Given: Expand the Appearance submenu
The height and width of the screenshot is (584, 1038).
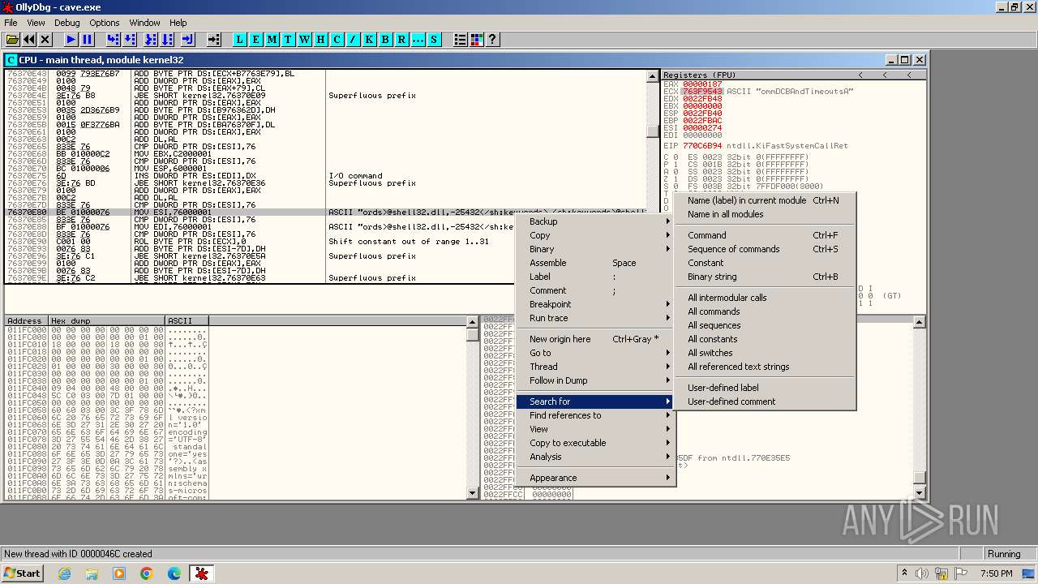Looking at the screenshot, I should click(x=596, y=478).
